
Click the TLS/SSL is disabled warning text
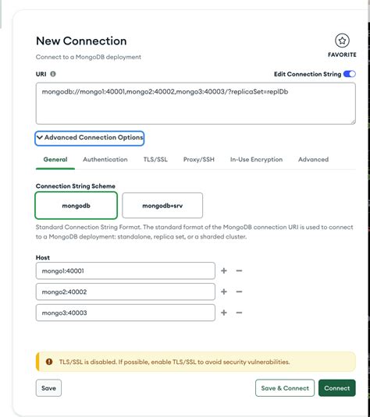click(x=174, y=362)
